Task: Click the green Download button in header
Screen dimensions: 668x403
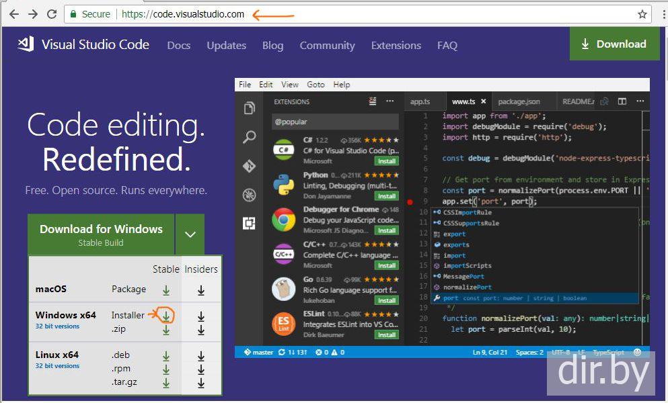Action: (614, 44)
